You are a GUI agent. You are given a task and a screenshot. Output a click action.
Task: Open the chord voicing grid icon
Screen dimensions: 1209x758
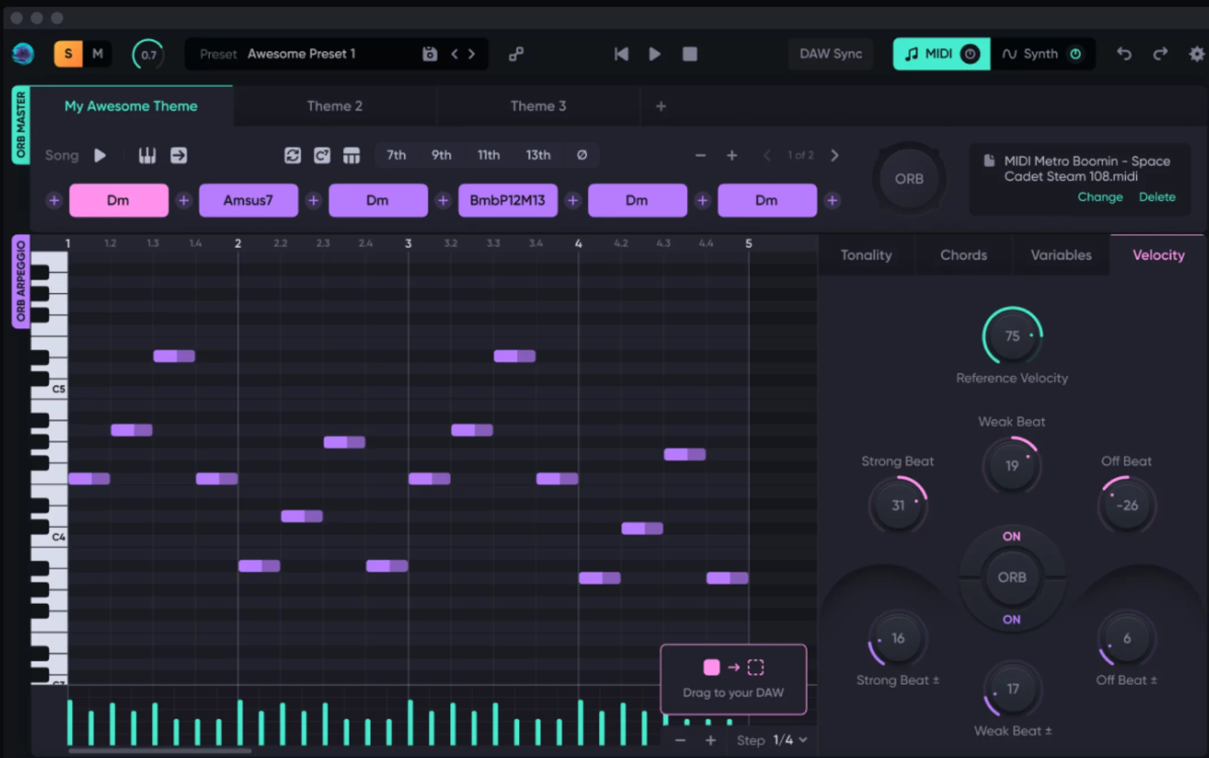(351, 155)
